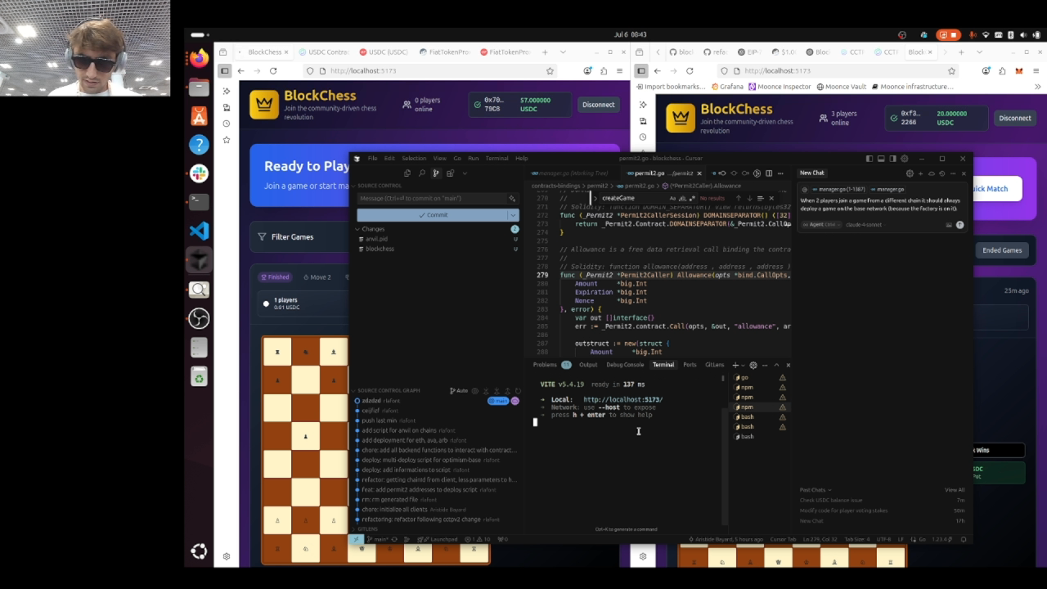Toggle Match Whole Word in find widget
This screenshot has width=1047, height=589.
681,198
